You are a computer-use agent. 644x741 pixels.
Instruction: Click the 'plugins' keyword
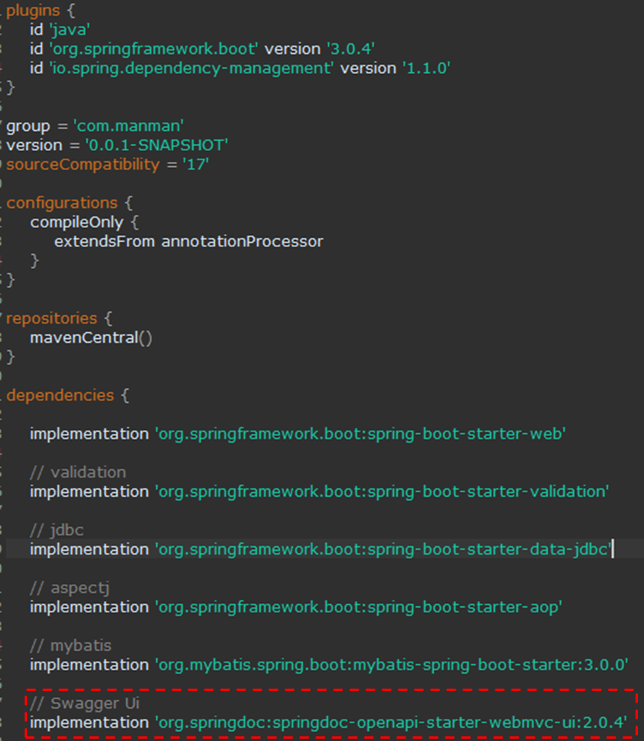click(33, 10)
